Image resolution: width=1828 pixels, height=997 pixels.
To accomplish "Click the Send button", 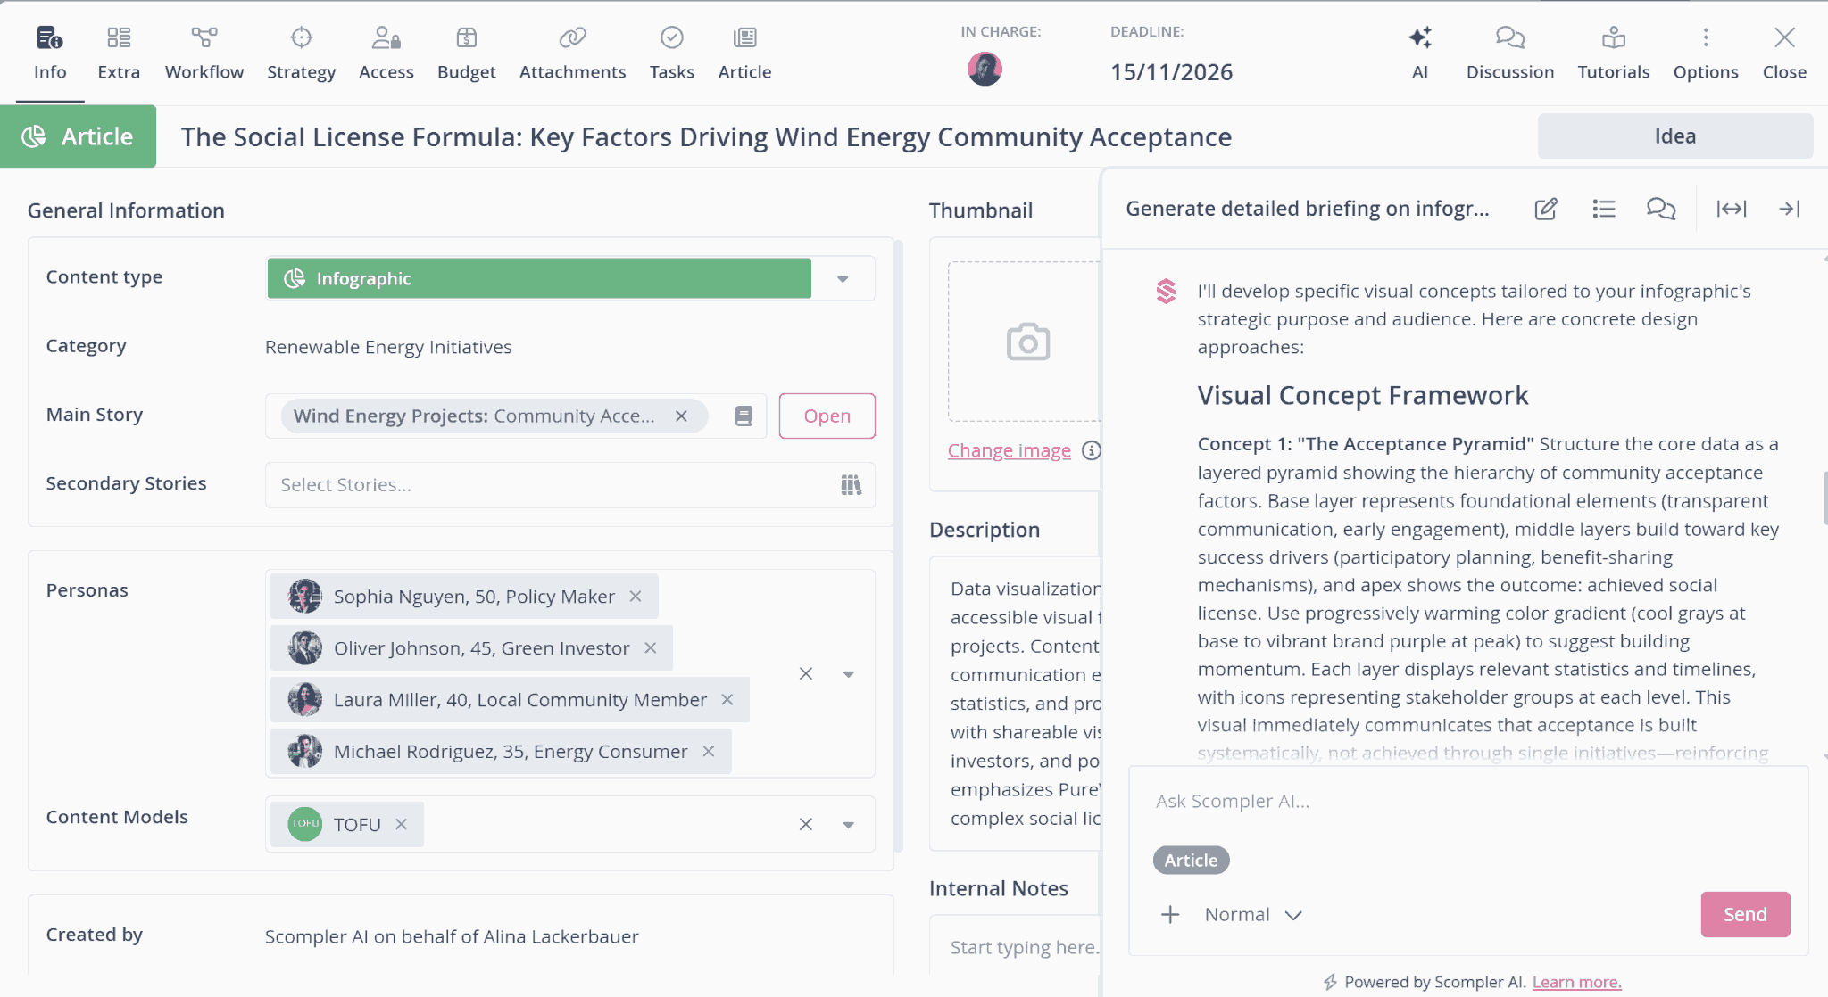I will point(1744,914).
